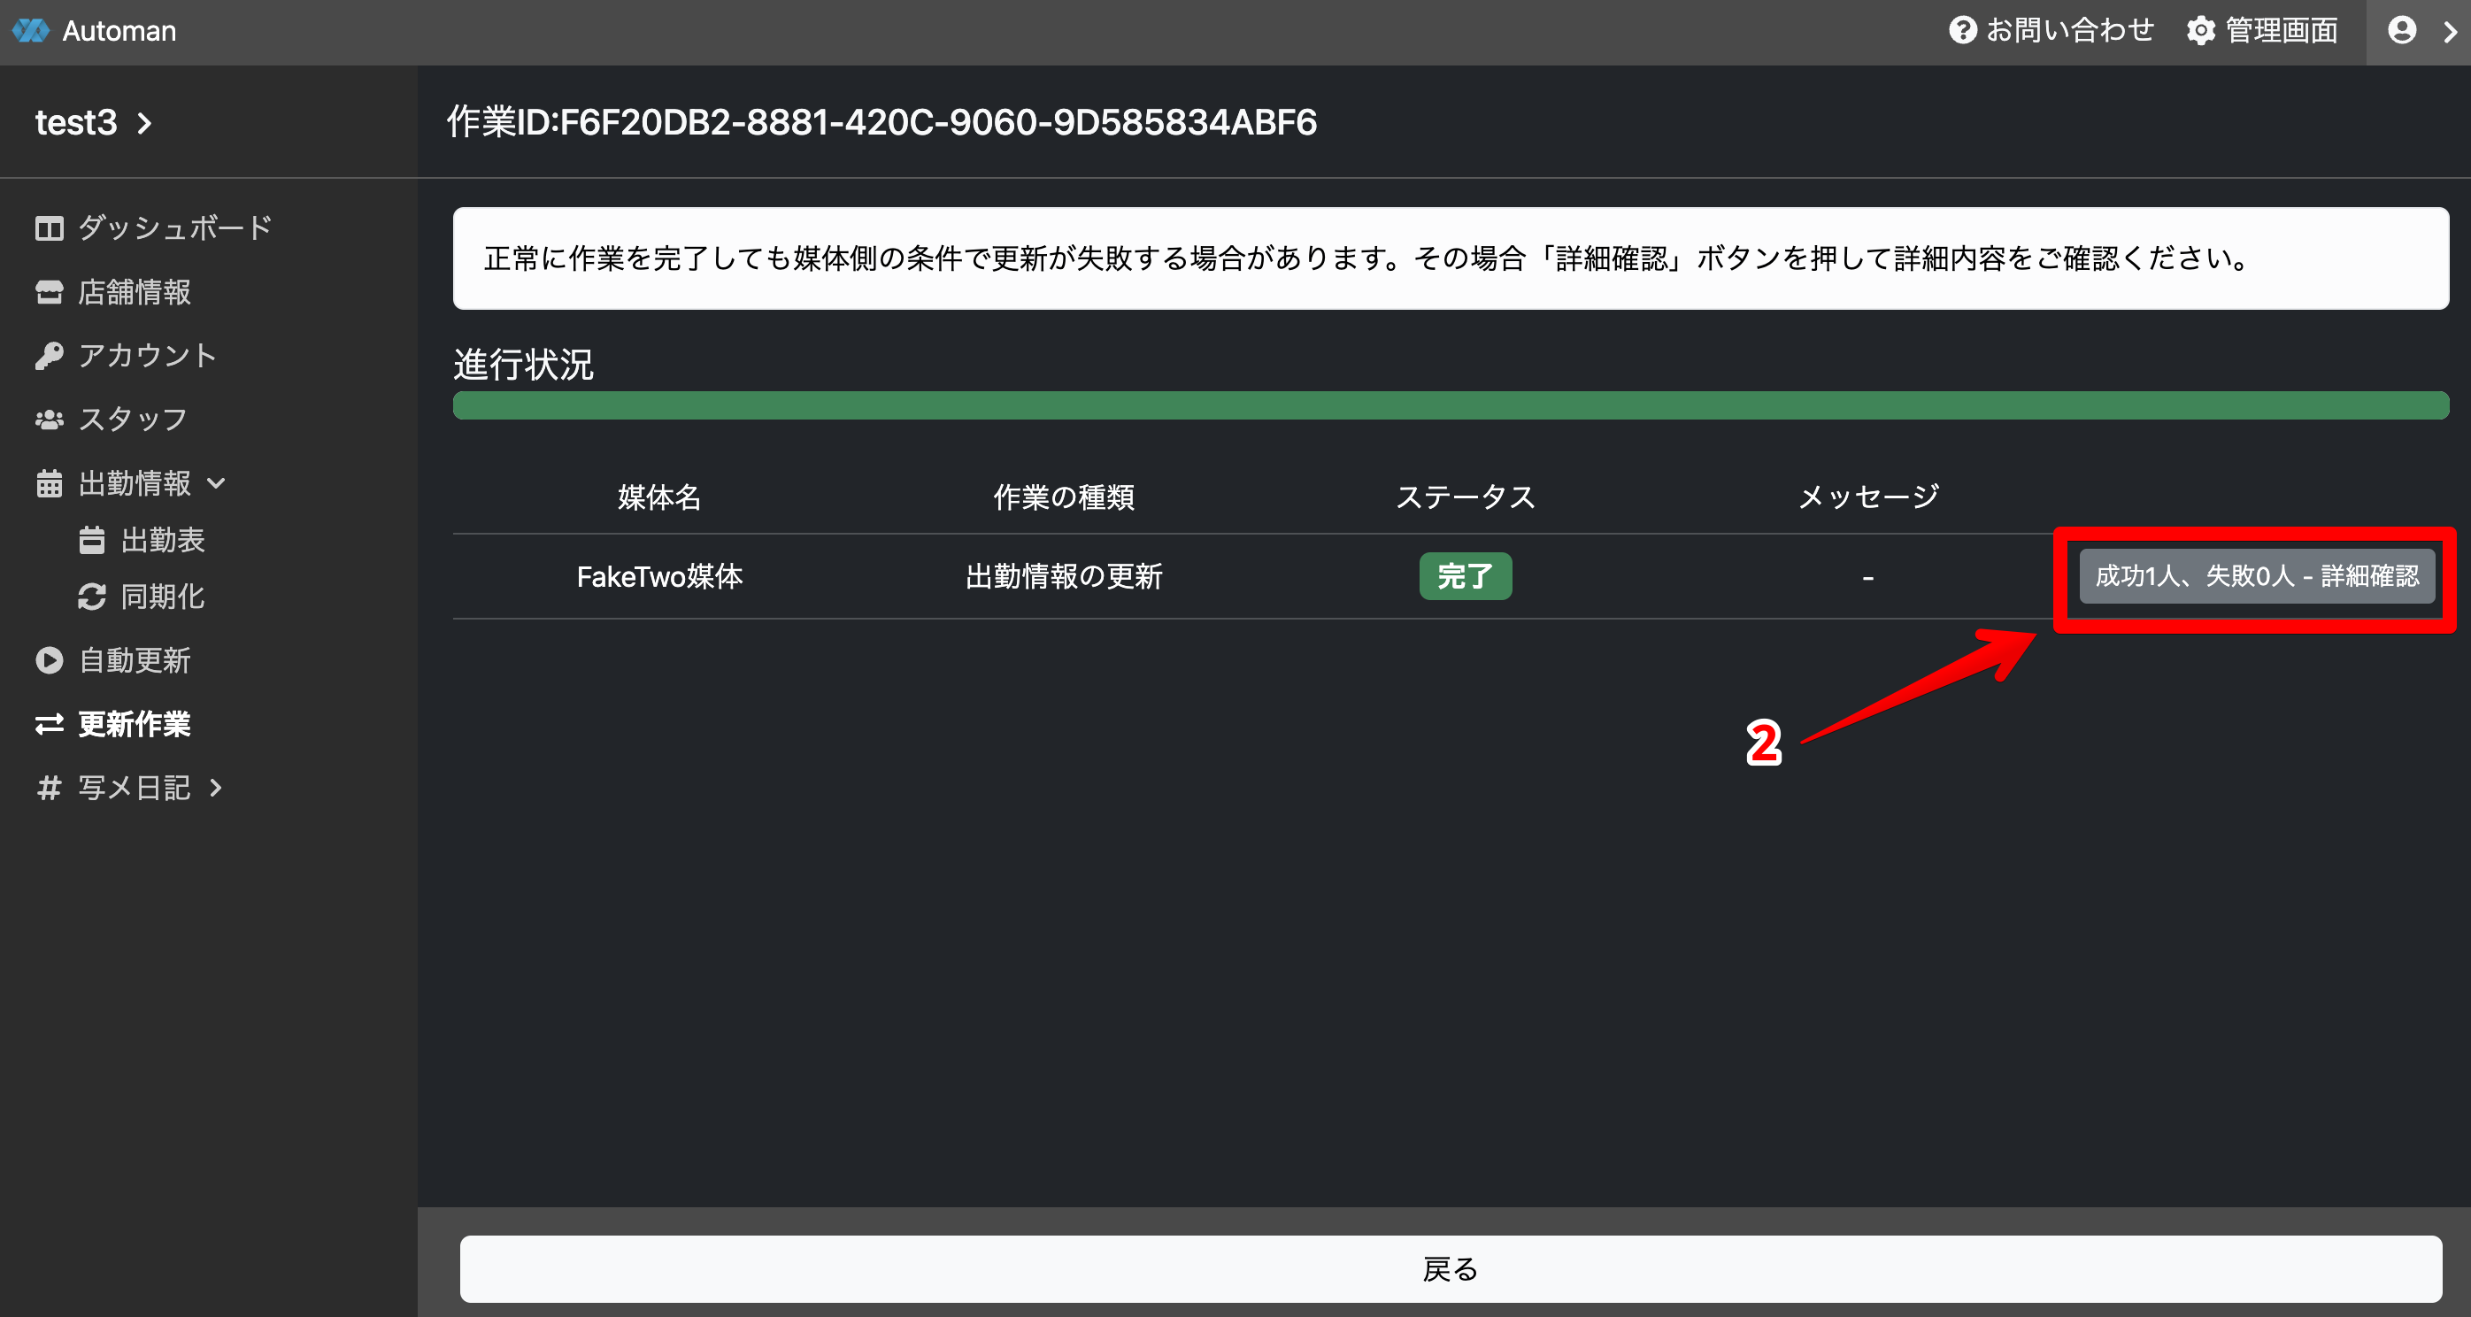Click the user account avatar icon
The image size is (2471, 1317).
tap(2401, 31)
